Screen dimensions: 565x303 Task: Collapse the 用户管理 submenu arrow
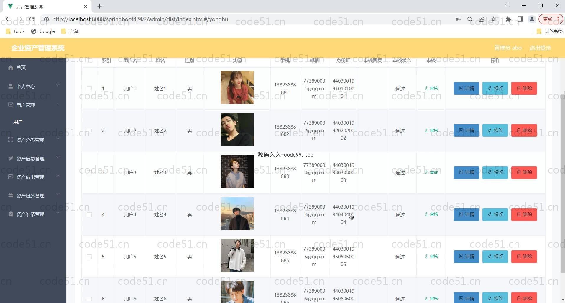point(58,104)
